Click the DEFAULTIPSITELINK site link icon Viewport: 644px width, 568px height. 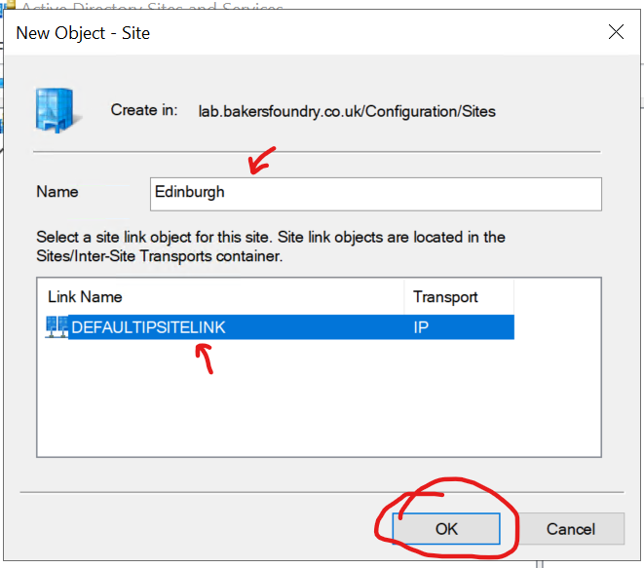point(57,327)
